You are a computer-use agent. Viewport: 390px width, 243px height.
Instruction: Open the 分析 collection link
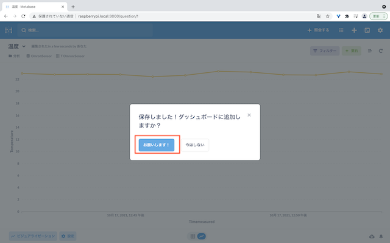tap(14, 56)
